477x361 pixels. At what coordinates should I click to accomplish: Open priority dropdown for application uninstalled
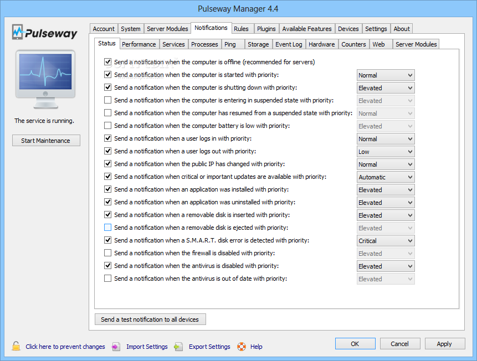click(386, 203)
